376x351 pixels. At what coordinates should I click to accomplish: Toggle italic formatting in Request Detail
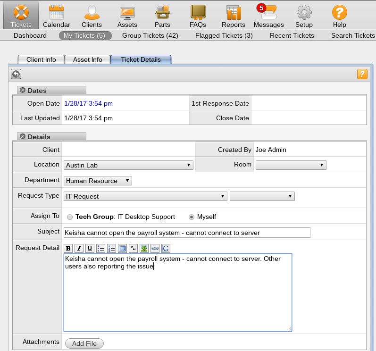pyautogui.click(x=79, y=248)
